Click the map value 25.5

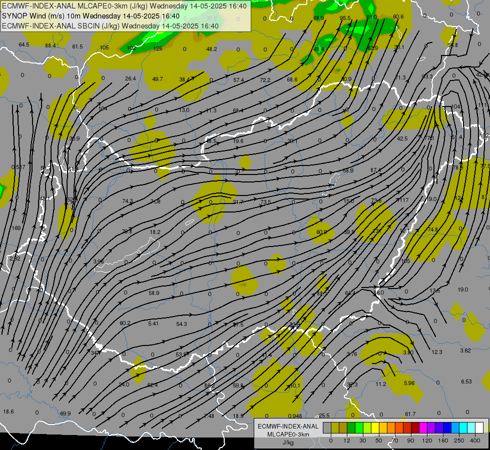[x=324, y=415]
